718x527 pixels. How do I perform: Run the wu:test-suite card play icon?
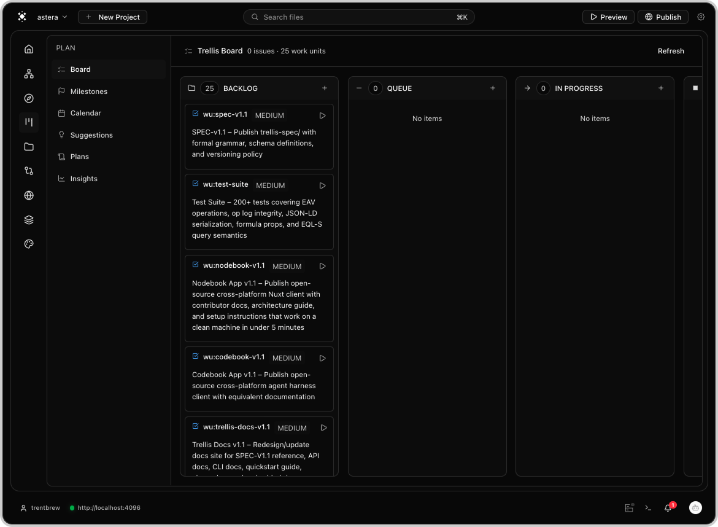(x=322, y=185)
